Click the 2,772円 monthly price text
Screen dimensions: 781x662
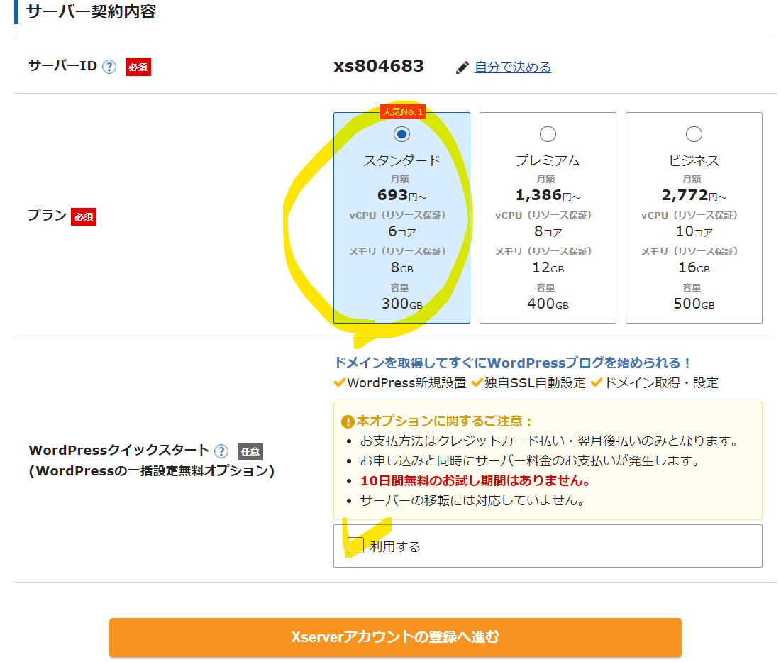(x=694, y=195)
